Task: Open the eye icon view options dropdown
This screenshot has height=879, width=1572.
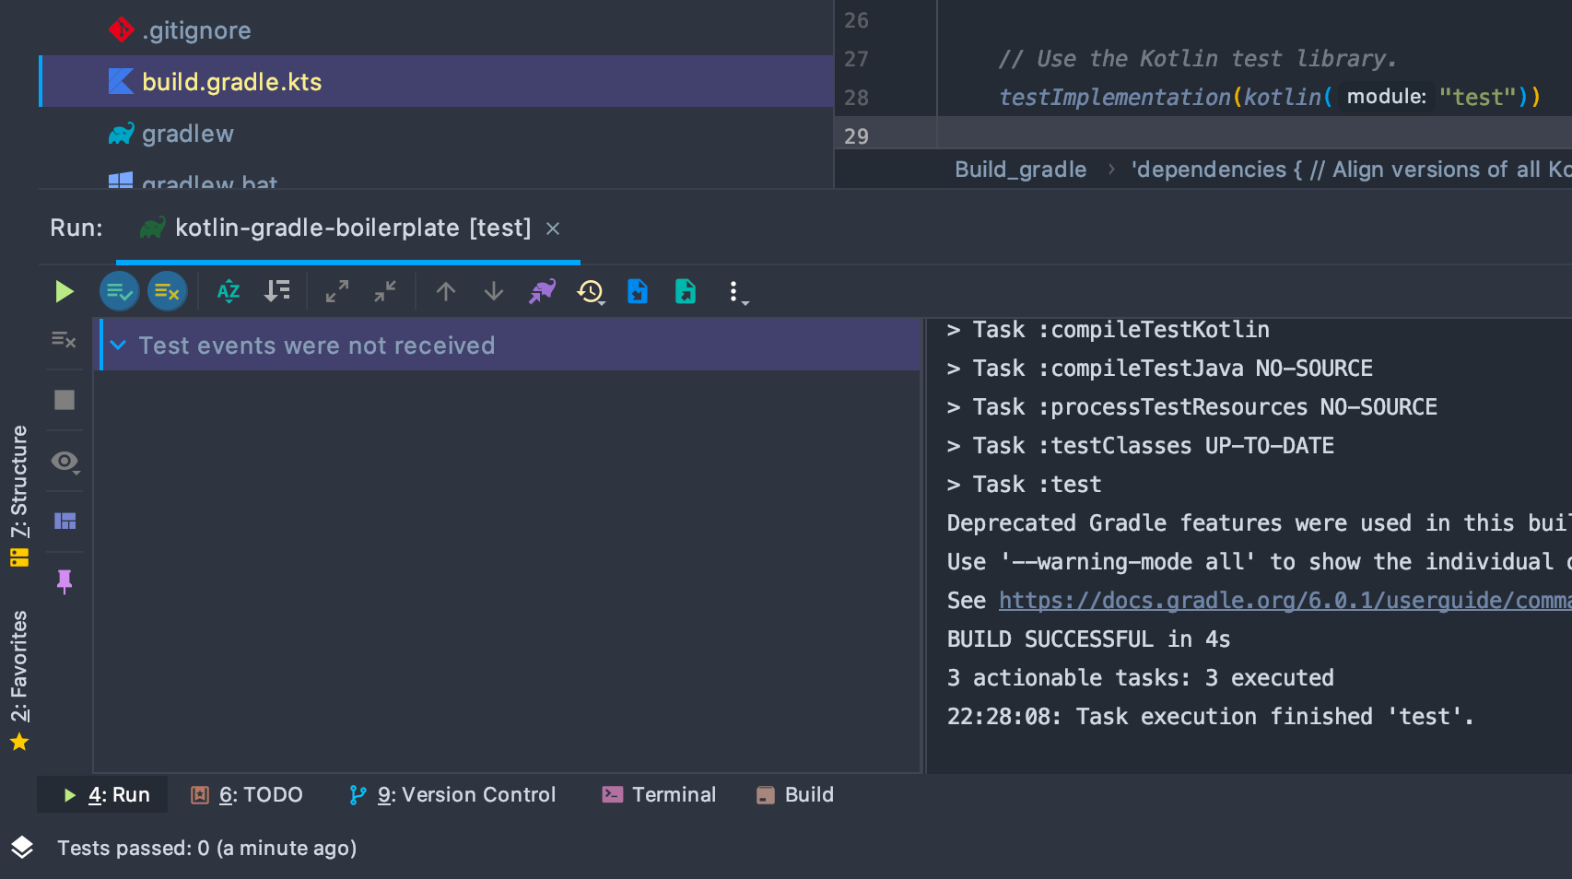Action: point(65,461)
